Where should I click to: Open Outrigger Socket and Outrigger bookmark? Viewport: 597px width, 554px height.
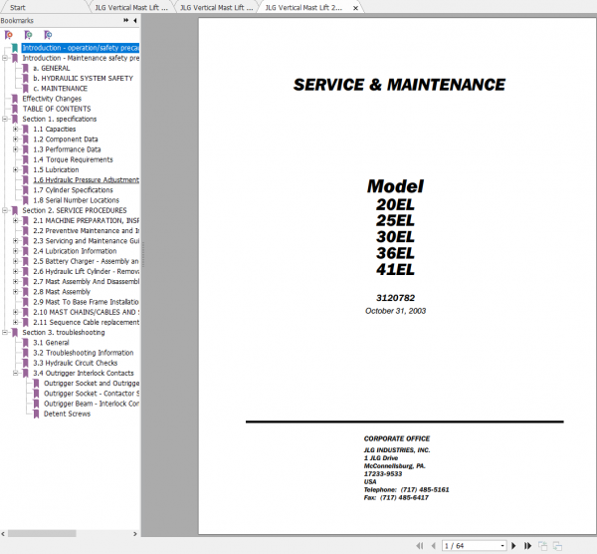pos(92,384)
